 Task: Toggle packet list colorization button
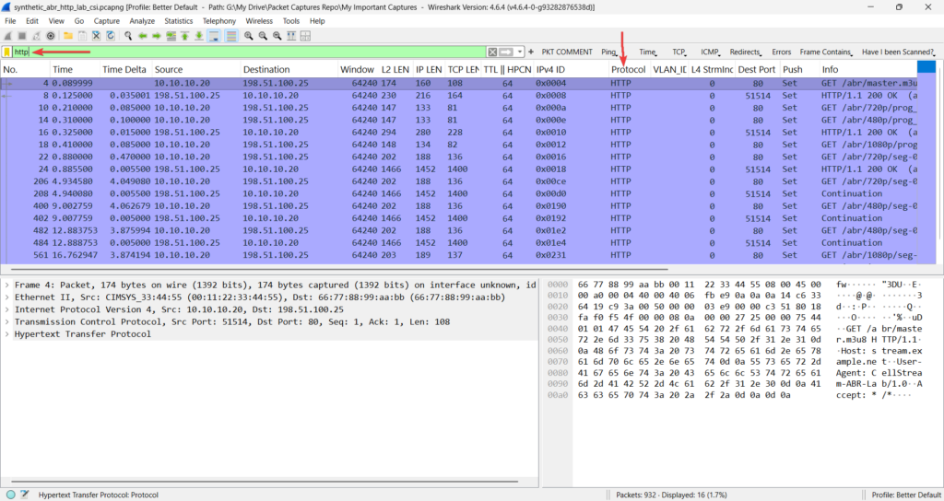(x=231, y=36)
